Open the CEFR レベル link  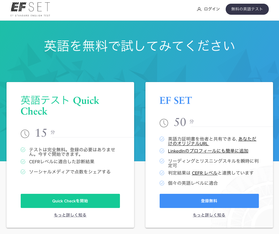[x=205, y=173]
